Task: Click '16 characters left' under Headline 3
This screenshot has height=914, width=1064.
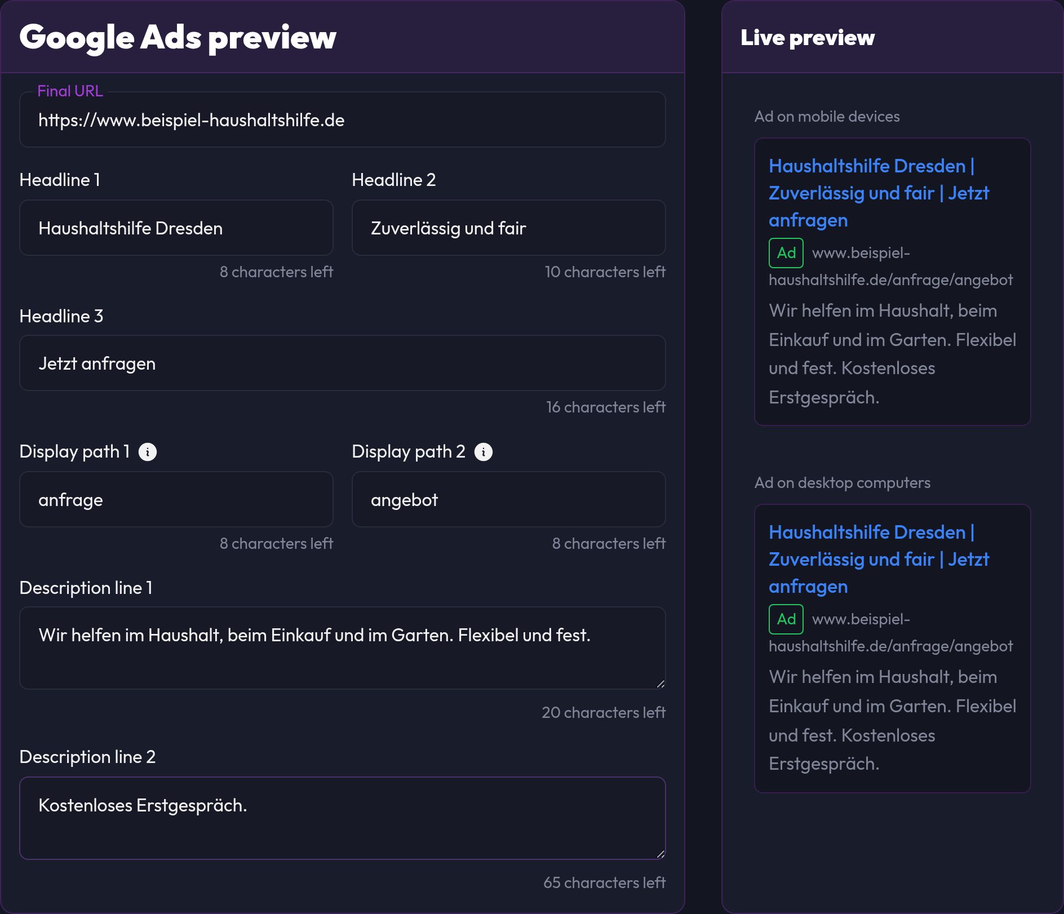Action: (x=606, y=407)
